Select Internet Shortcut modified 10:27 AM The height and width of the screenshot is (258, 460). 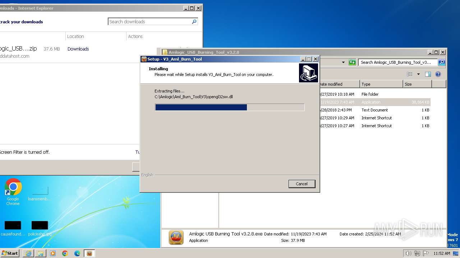pyautogui.click(x=375, y=126)
